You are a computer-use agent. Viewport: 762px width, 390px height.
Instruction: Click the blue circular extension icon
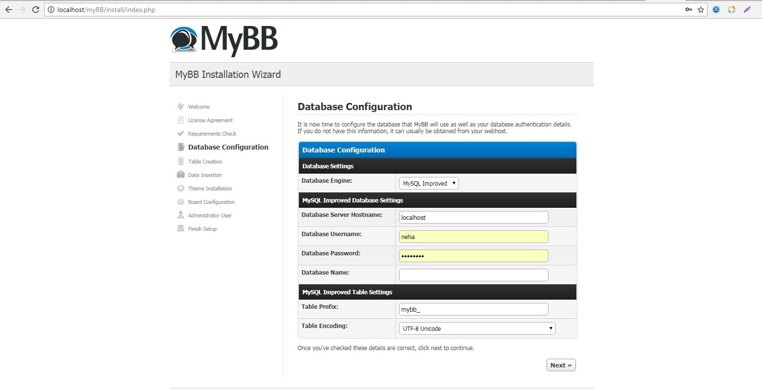716,10
